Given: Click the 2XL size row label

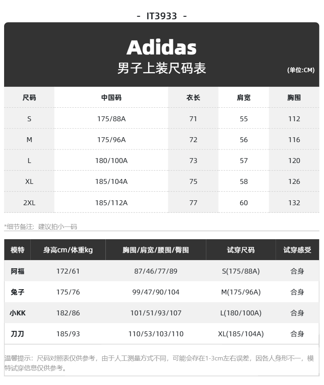Looking at the screenshot, I should coord(29,203).
